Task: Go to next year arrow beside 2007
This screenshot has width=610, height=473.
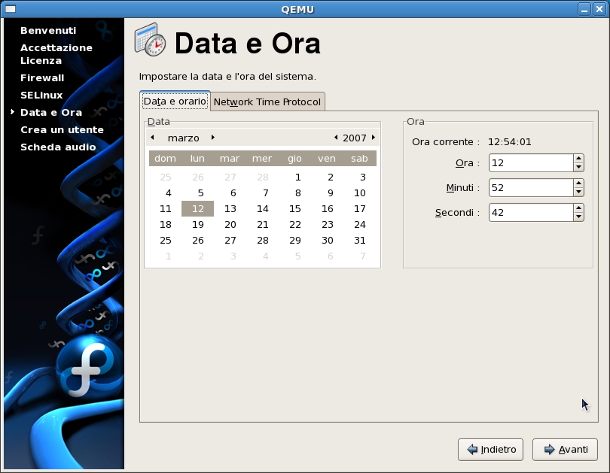Action: pyautogui.click(x=374, y=138)
